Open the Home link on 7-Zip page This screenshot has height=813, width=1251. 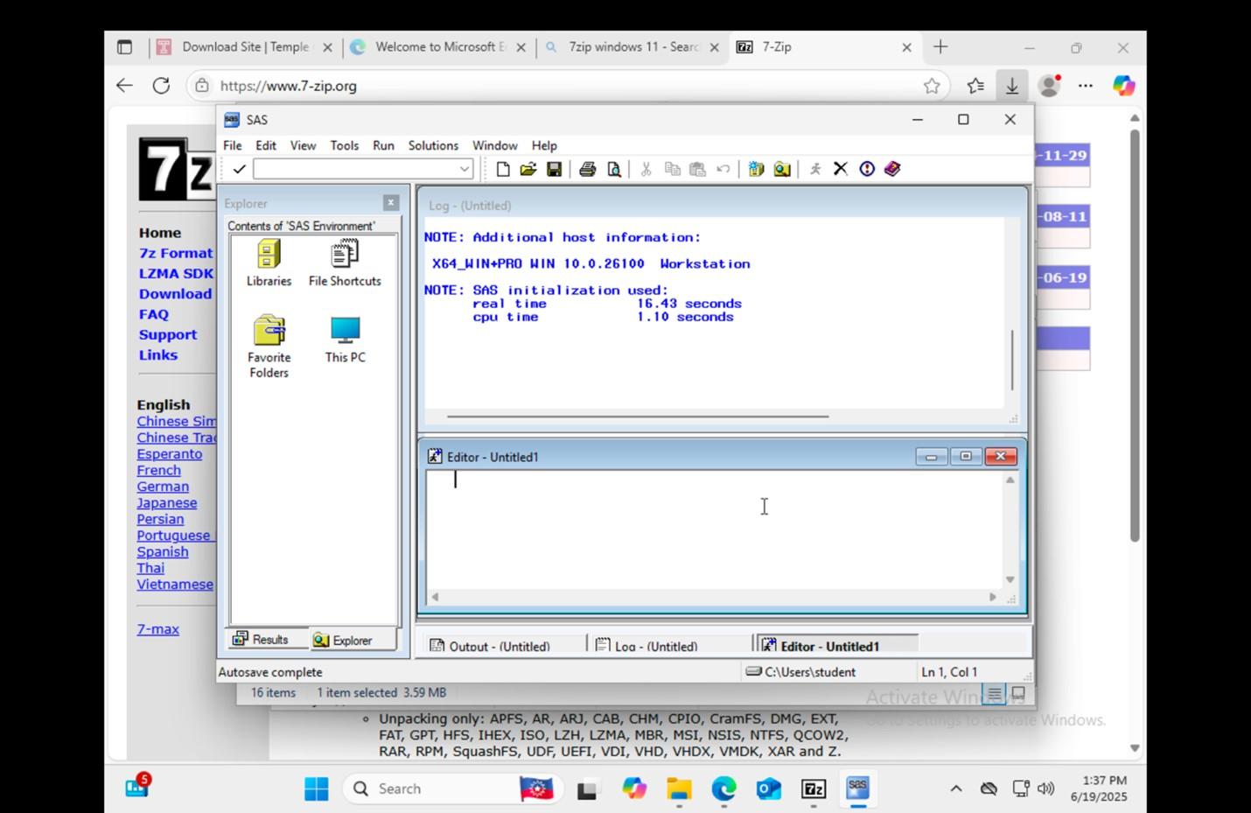[x=160, y=233]
